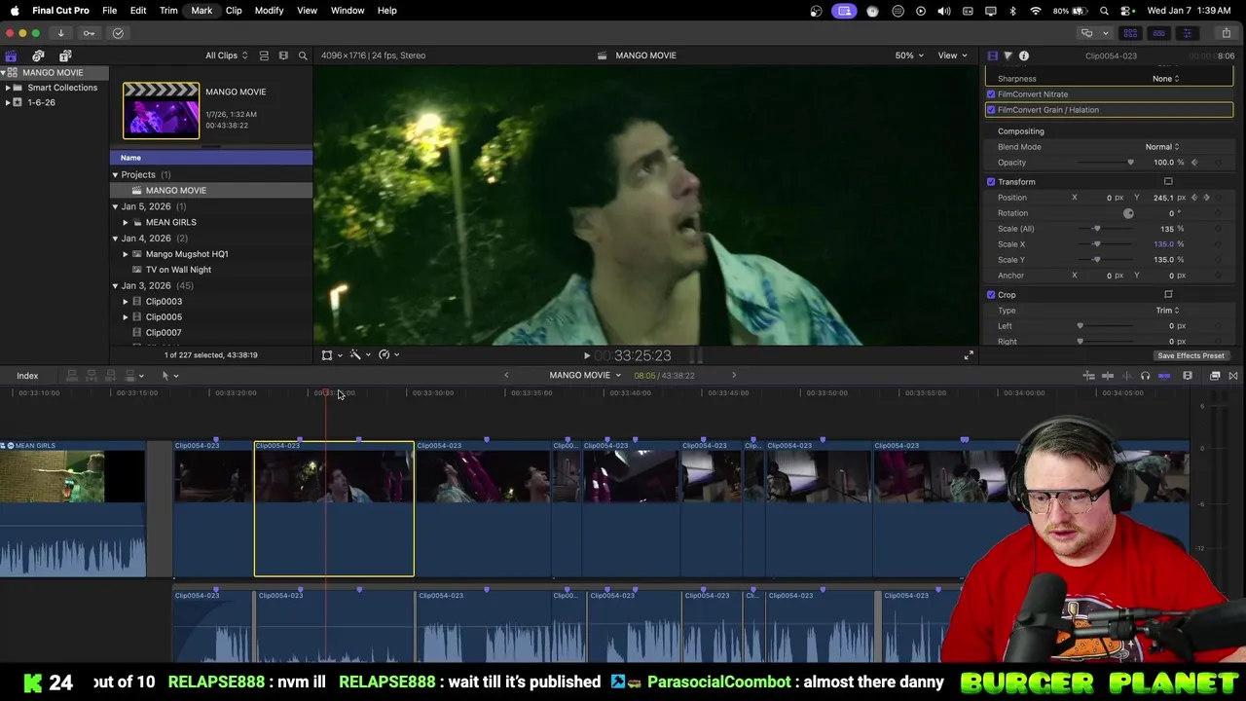Disable the FilmConvert Nitrate effect checkbox

[x=991, y=94]
